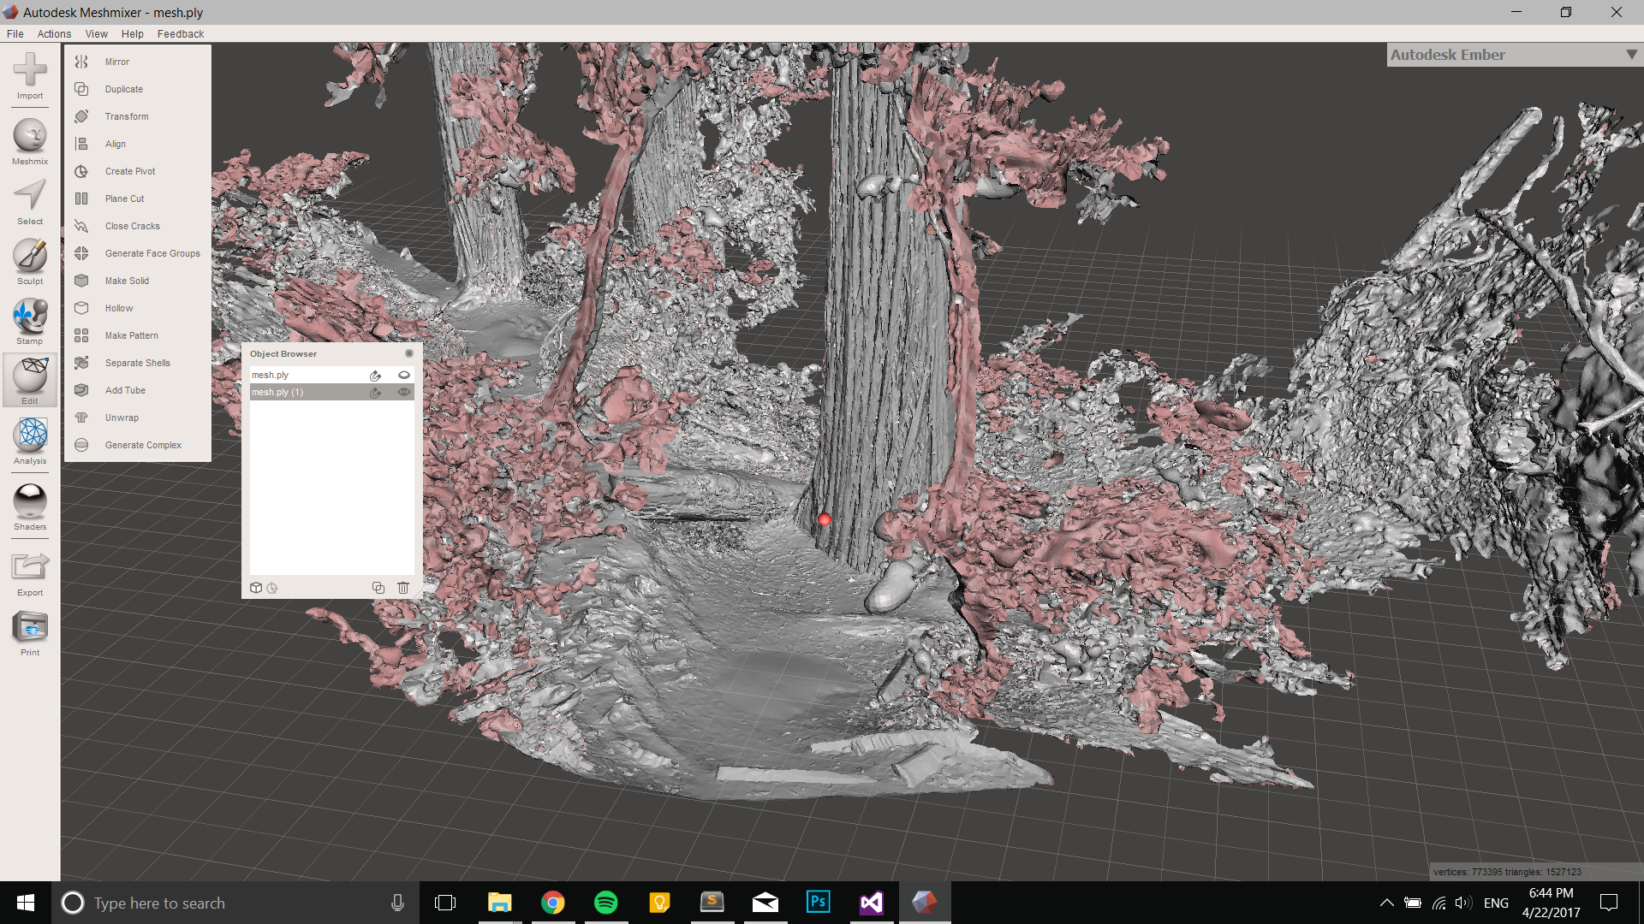Open the Windows Start menu
The height and width of the screenshot is (924, 1644).
pos(26,903)
